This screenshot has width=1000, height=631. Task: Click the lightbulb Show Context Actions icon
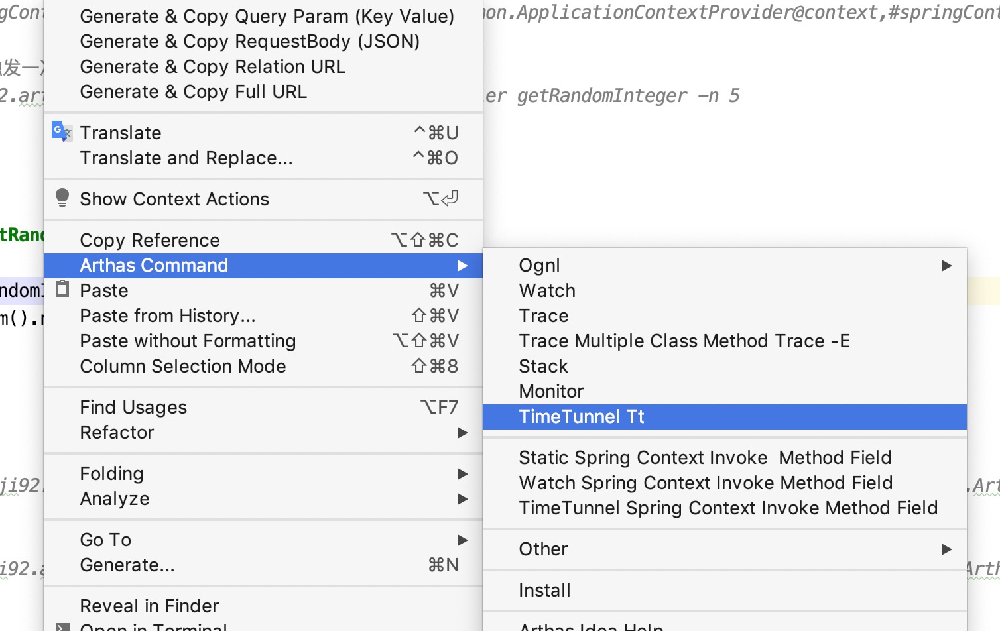point(62,198)
